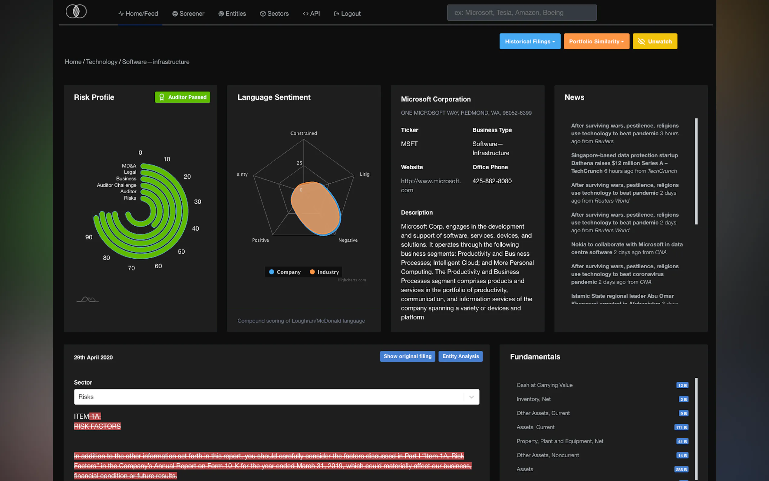Viewport: 769px width, 481px height.
Task: Toggle the Industry series in sentiment legend
Action: [x=325, y=272]
